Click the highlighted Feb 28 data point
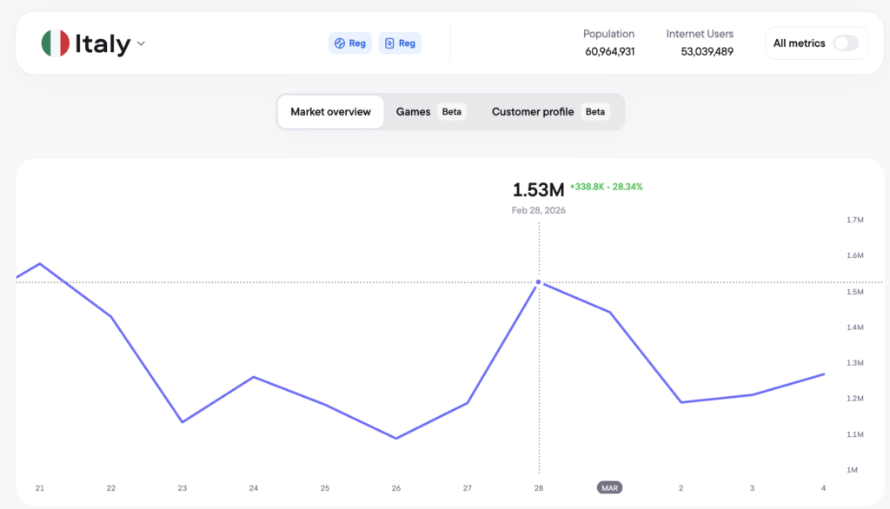The height and width of the screenshot is (509, 890). pos(539,282)
